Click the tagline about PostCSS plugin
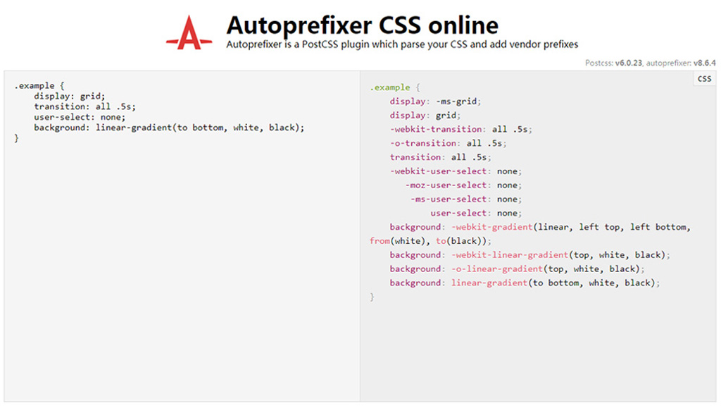This screenshot has height=406, width=721. click(402, 44)
